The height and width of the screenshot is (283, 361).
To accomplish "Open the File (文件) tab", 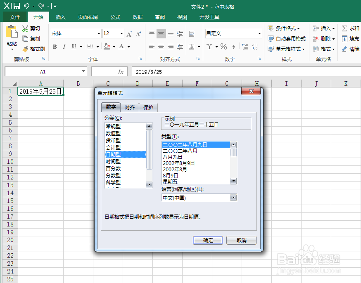I will 15,17.
